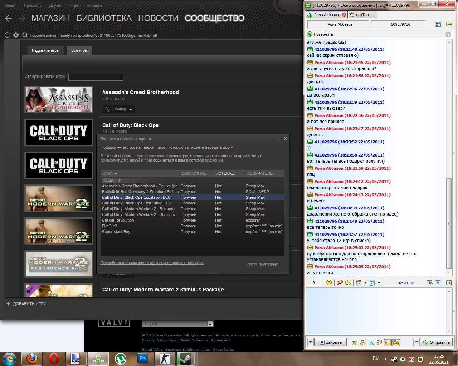Viewport: 458px width, 366px height.
Task: Click the Windows Start button
Action: click(x=10, y=358)
